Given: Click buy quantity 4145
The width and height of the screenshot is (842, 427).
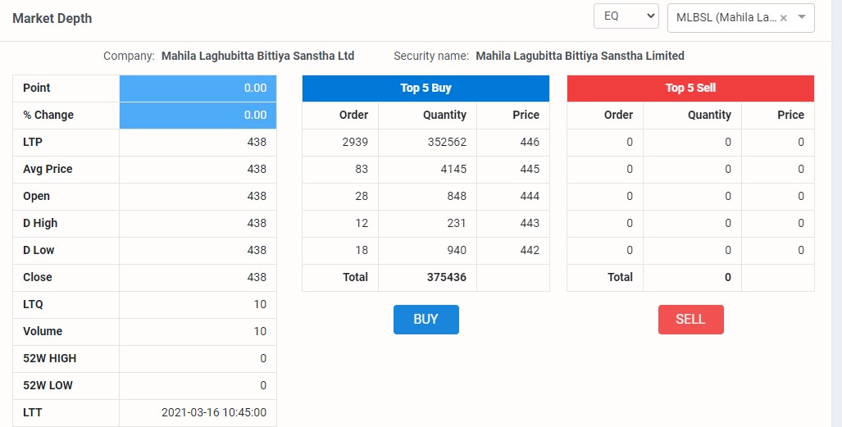Looking at the screenshot, I should tap(453, 169).
